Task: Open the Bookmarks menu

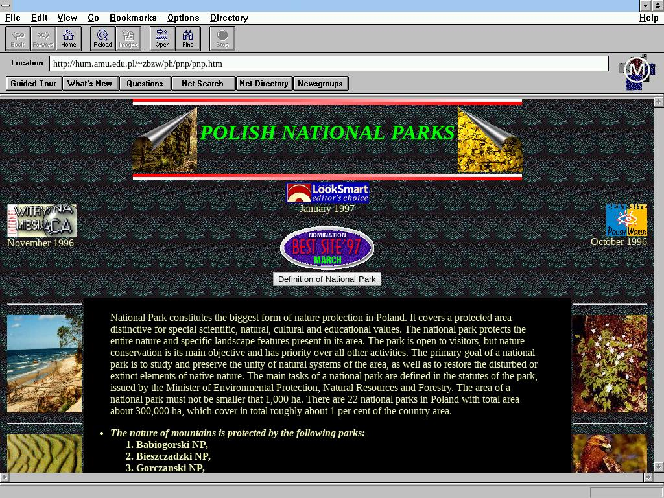Action: pos(133,18)
